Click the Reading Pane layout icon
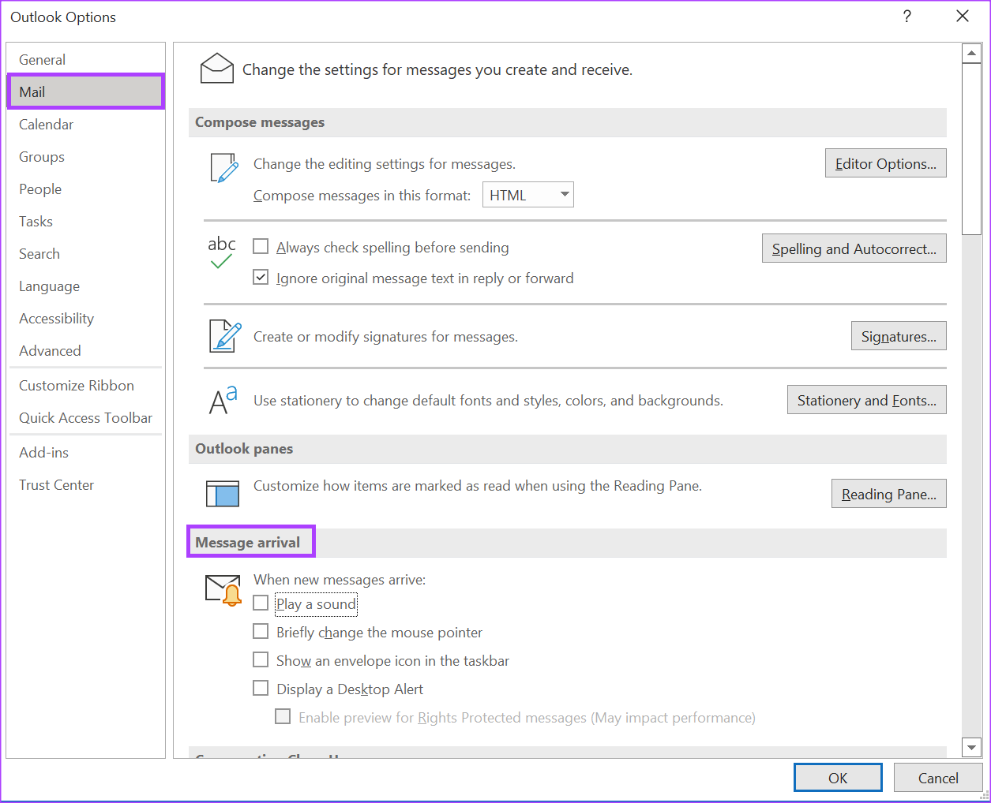The height and width of the screenshot is (803, 991). pos(222,493)
